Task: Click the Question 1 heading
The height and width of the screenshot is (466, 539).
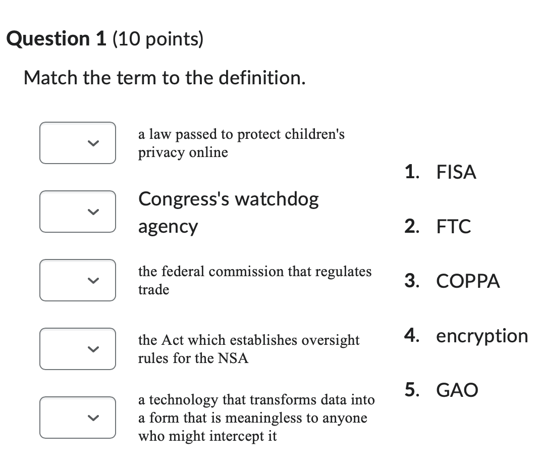Action: (x=105, y=38)
